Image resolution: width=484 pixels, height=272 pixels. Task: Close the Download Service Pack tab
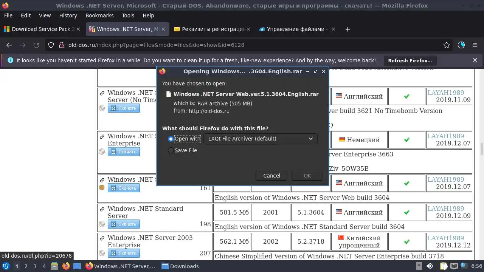pyautogui.click(x=78, y=29)
